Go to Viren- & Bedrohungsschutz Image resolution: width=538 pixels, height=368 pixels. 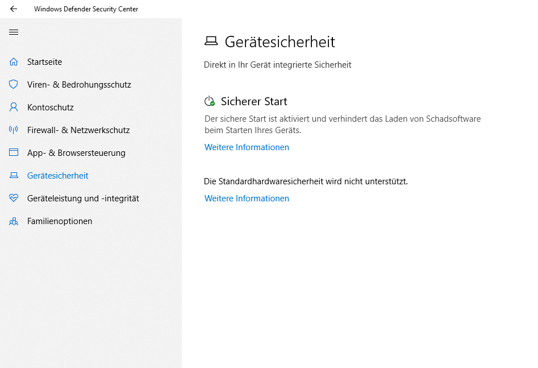pyautogui.click(x=80, y=85)
